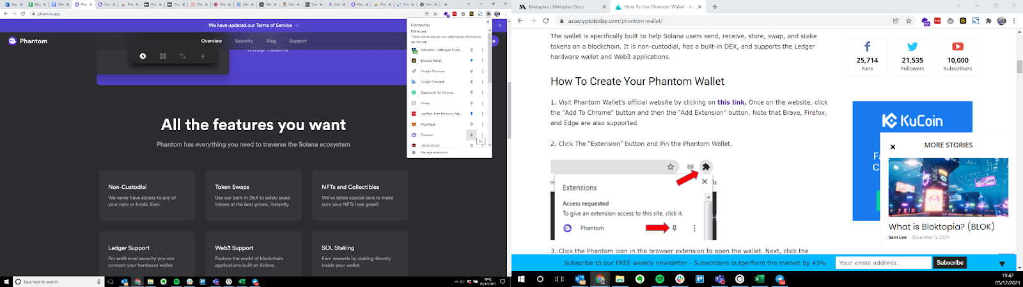Pin the Google Optimize extension
This screenshot has width=1023, height=287.
tap(472, 71)
